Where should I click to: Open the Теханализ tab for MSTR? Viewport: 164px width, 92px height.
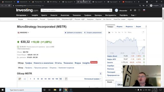click(68, 63)
